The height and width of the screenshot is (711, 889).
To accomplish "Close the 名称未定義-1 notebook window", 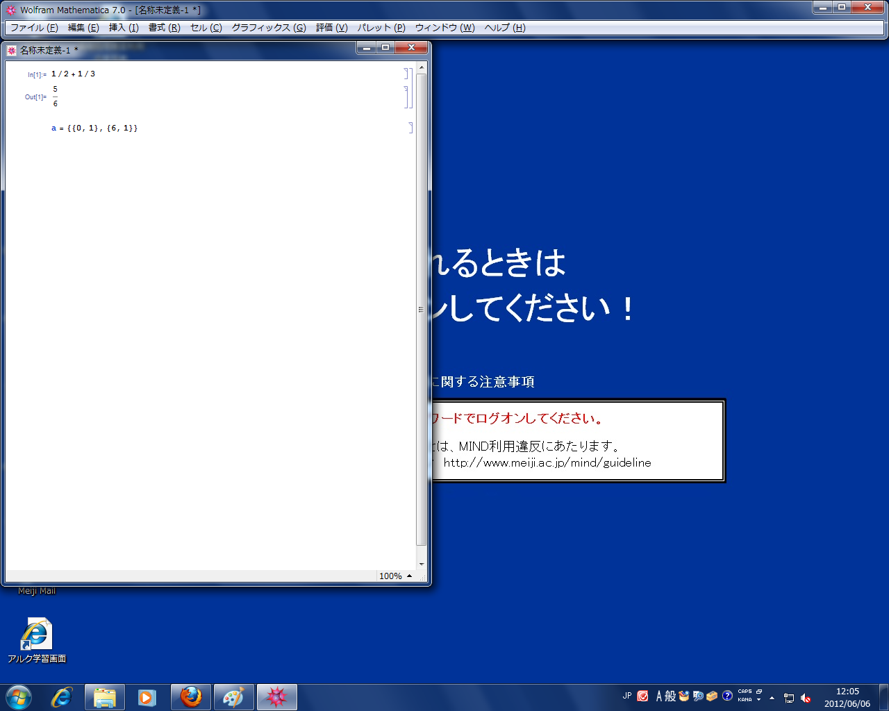I will [411, 47].
